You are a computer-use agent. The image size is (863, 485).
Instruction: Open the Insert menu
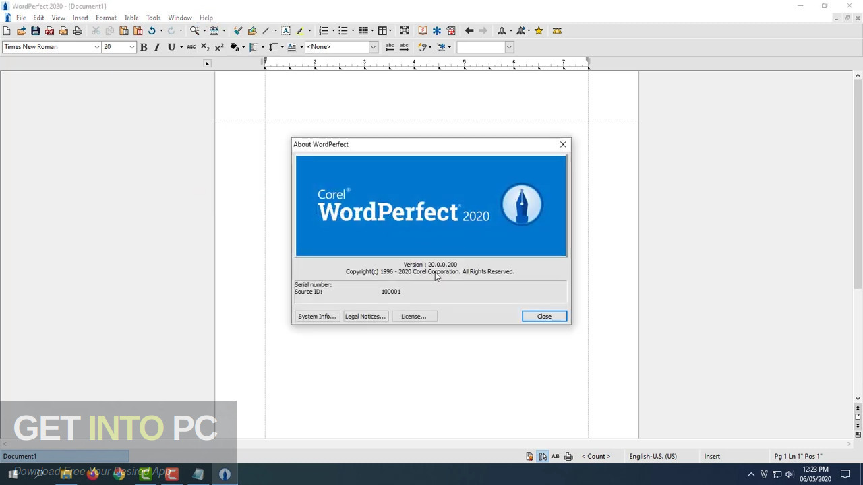tap(80, 18)
